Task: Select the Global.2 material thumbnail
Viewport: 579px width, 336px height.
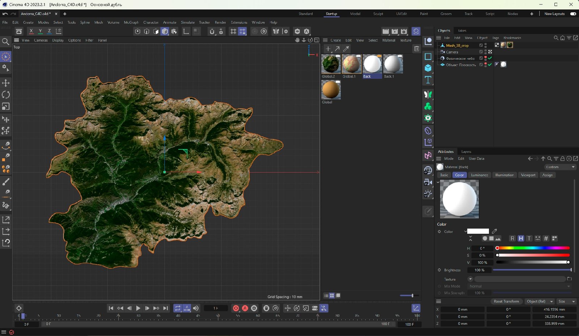Action: click(331, 64)
